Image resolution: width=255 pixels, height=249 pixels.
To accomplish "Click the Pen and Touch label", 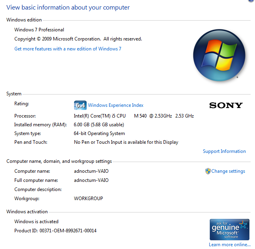I will point(31,142).
